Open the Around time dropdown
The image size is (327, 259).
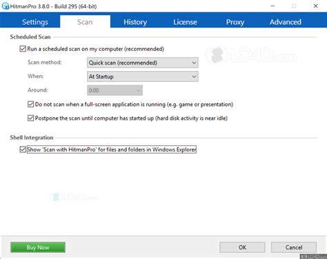click(x=115, y=90)
